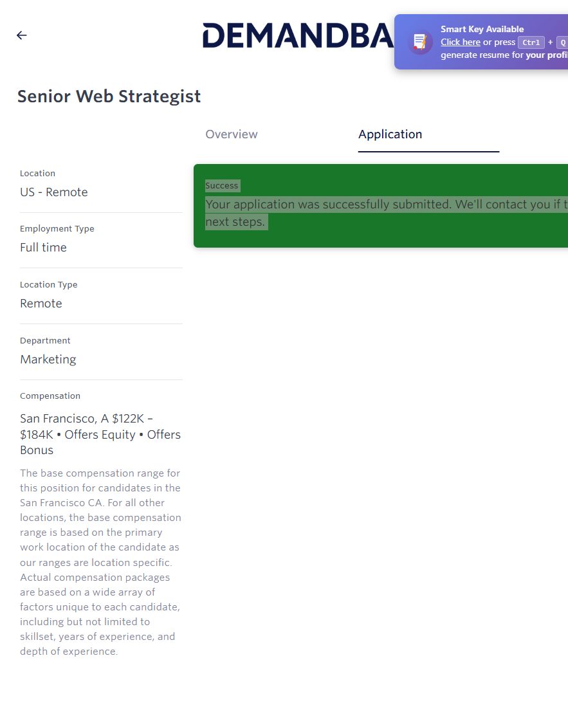Click the Smart Key resume icon
Screen dimensions: 568x721
click(x=420, y=42)
